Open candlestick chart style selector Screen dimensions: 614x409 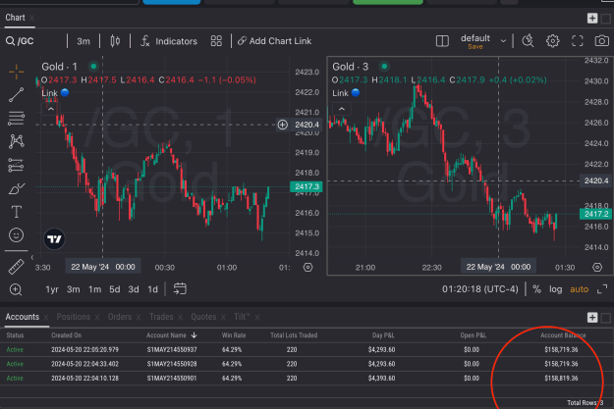(115, 41)
